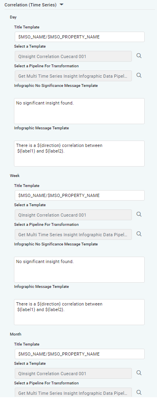
Task: Click Week's QInsight Correlation Cuecard 001 field
Action: click(73, 215)
